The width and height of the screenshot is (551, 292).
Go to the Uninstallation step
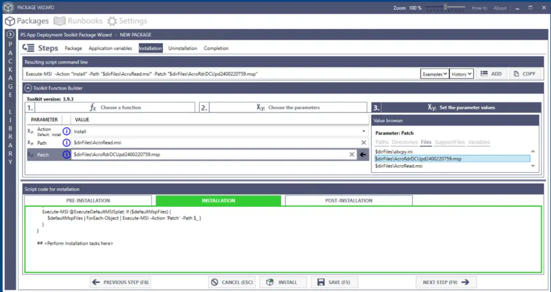(x=183, y=48)
